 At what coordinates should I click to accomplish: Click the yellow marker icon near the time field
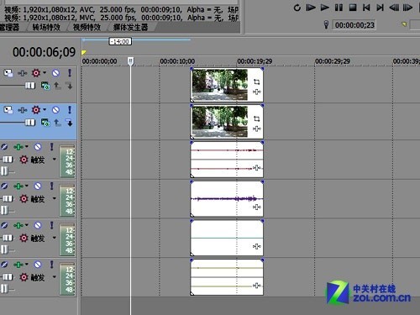pyautogui.click(x=404, y=24)
